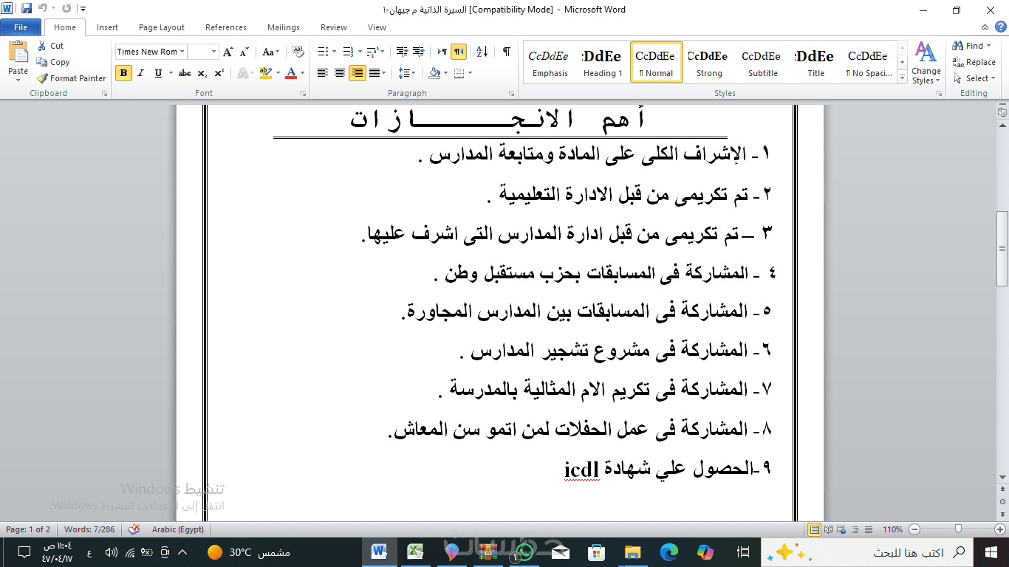
Task: Zoom in with the plus button
Action: pos(1000,529)
